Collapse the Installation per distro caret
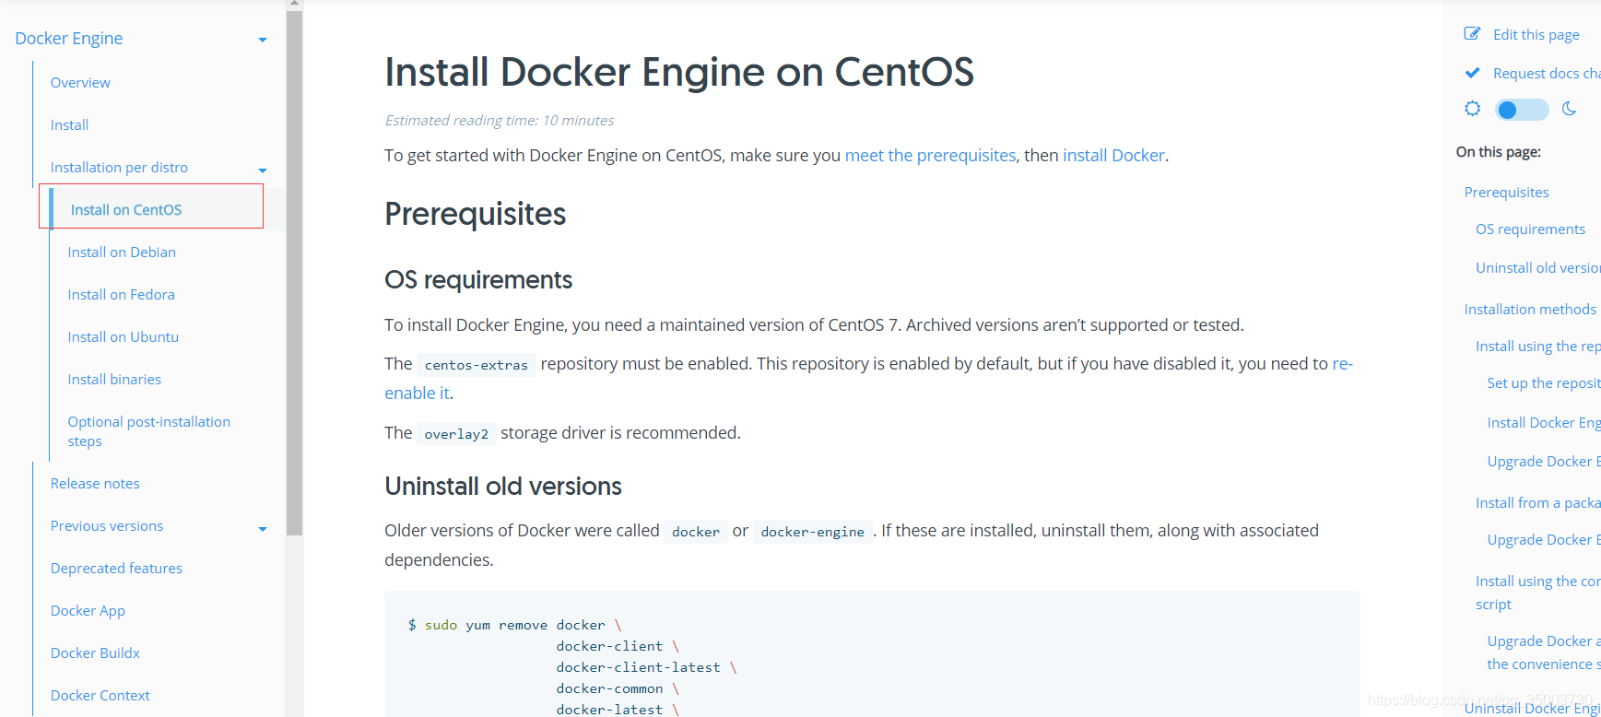Screen dimensions: 1601x717 [x=263, y=170]
